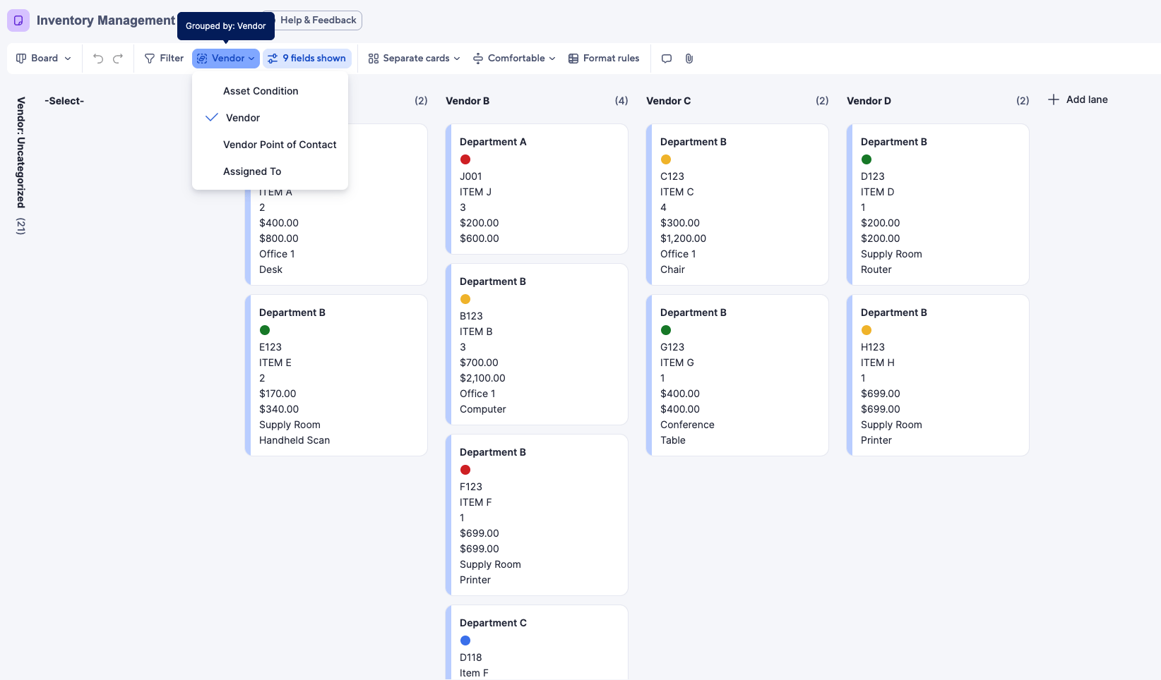
Task: Select Assigned To as grouping field
Action: click(x=252, y=171)
